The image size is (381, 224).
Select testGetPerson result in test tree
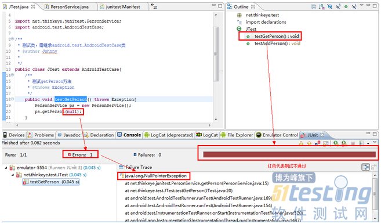(x=51, y=182)
